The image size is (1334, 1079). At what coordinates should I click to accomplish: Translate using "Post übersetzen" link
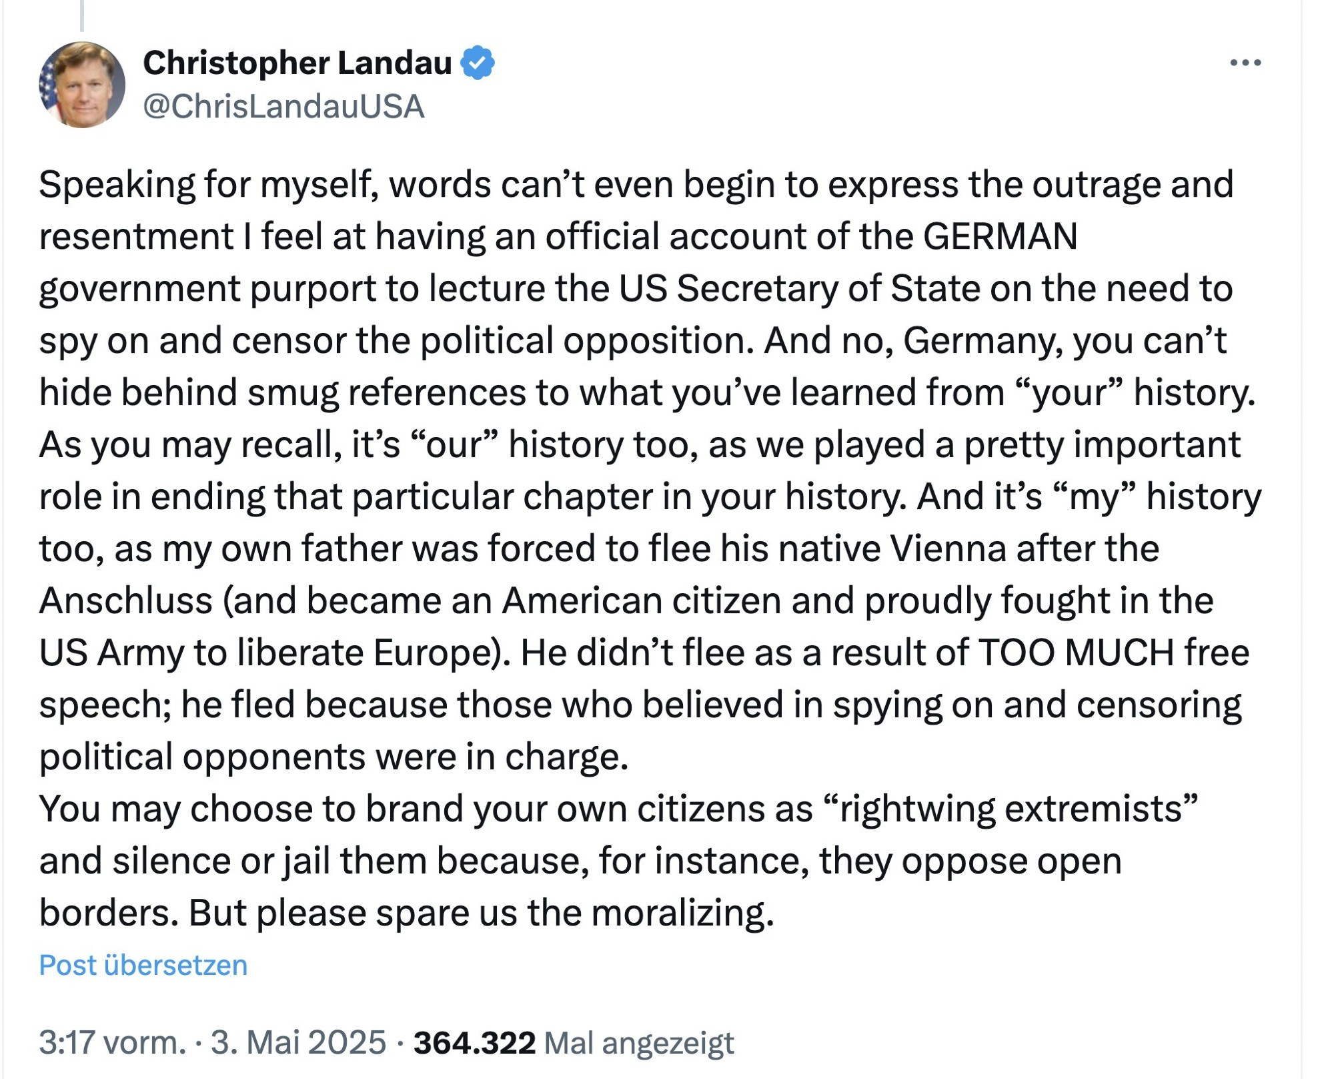[143, 966]
